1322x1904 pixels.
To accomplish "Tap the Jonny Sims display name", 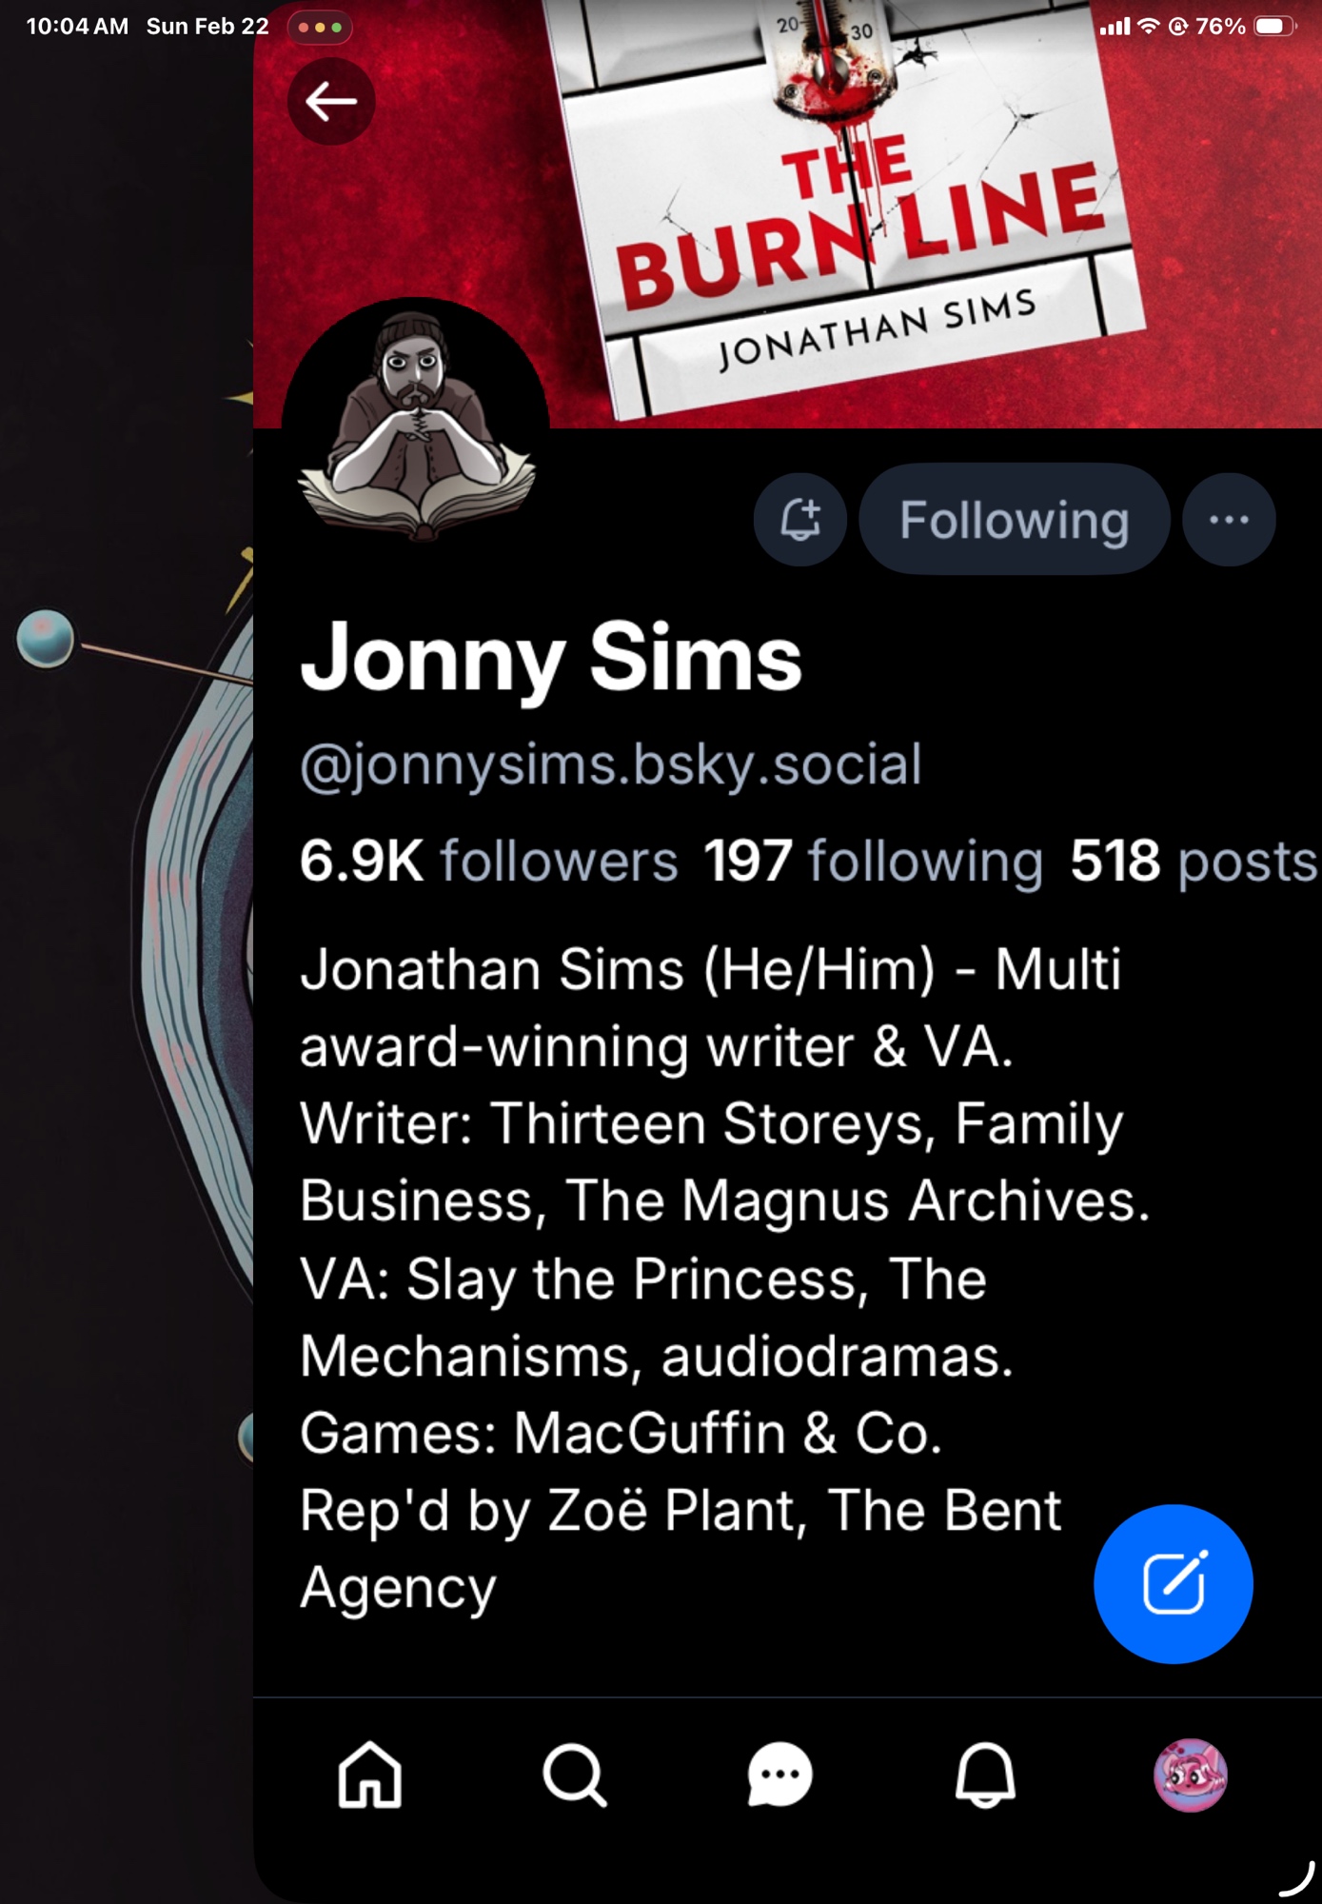I will 551,659.
